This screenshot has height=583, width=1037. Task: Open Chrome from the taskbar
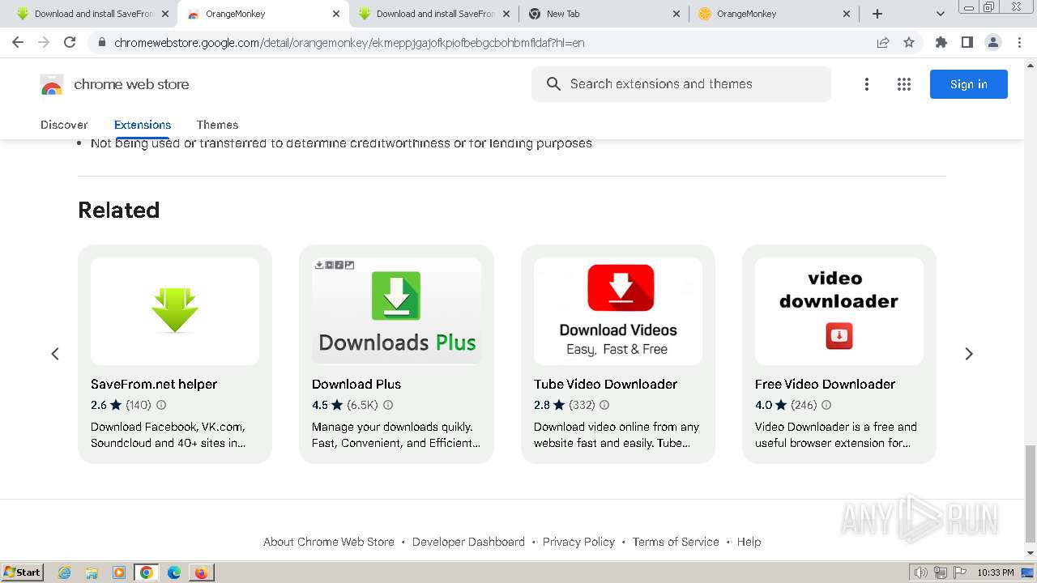(x=146, y=572)
